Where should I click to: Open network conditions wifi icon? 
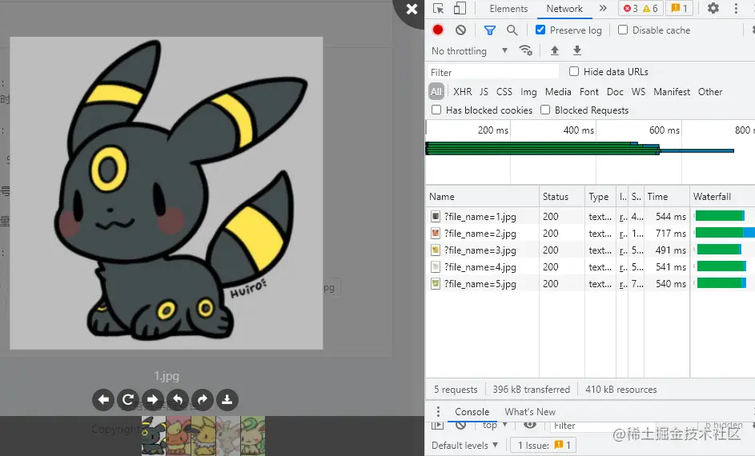pyautogui.click(x=526, y=50)
